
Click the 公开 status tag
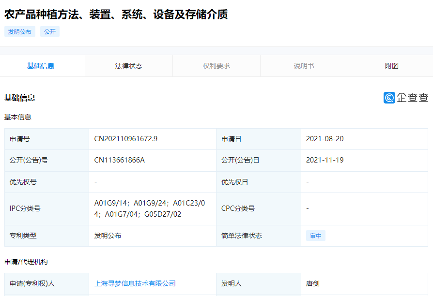[50, 31]
